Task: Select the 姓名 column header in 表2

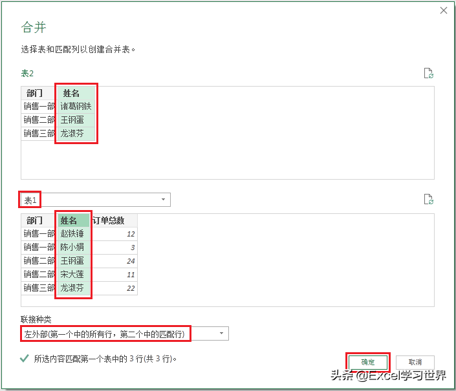Action: click(76, 93)
